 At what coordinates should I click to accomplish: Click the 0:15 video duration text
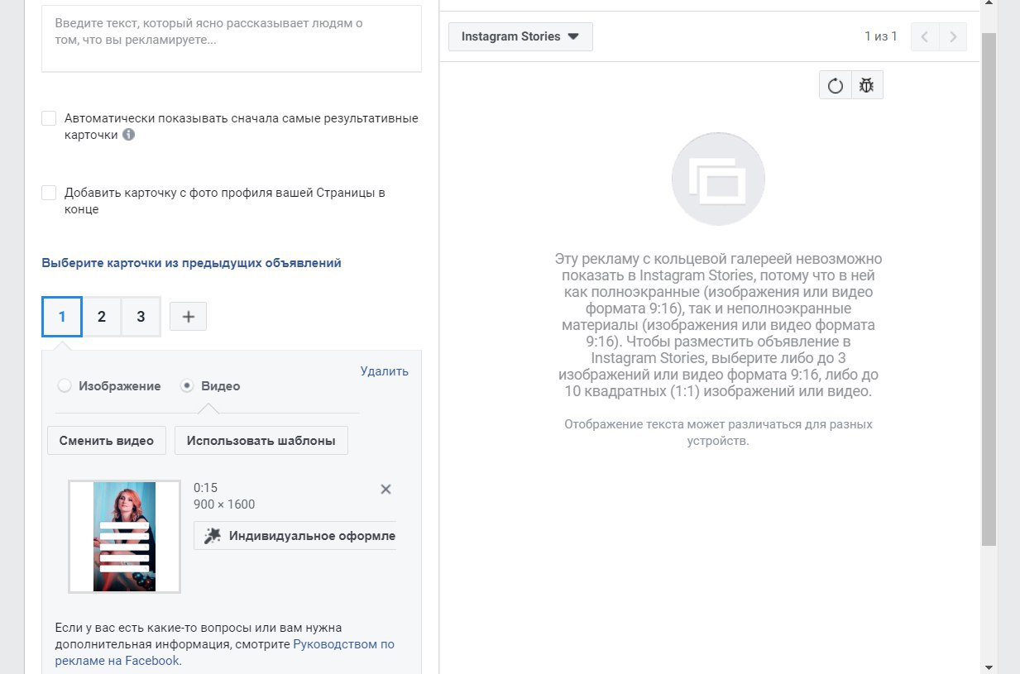click(x=205, y=488)
